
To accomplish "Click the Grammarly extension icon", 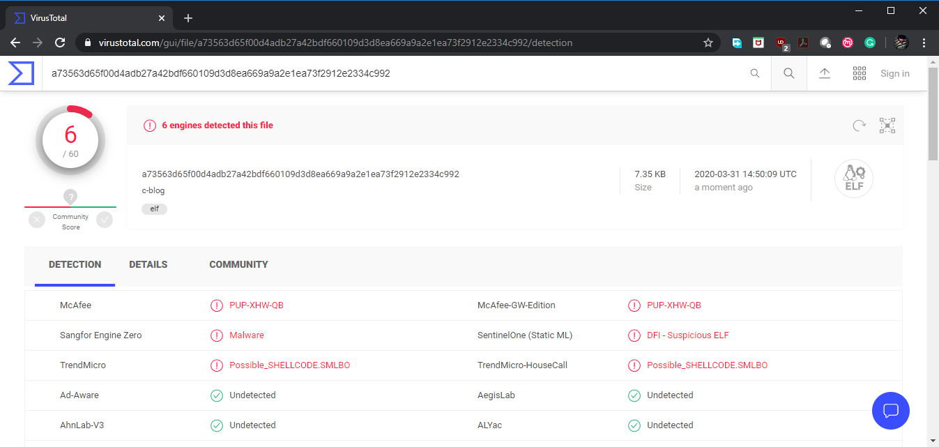I will click(870, 43).
